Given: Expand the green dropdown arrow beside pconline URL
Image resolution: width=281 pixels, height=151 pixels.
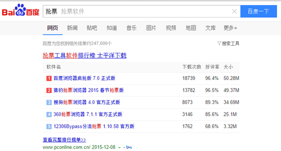Looking at the screenshot, I should 119,148.
